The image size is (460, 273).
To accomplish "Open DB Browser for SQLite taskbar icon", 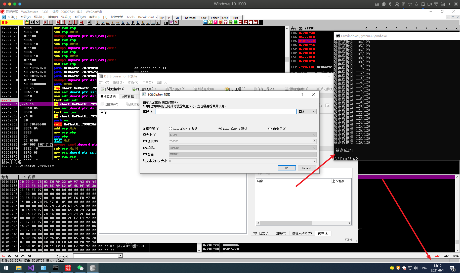I will point(93,268).
